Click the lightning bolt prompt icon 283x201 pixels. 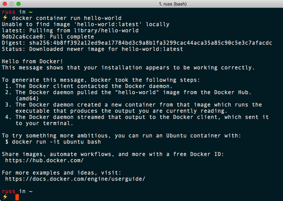pos(4,18)
